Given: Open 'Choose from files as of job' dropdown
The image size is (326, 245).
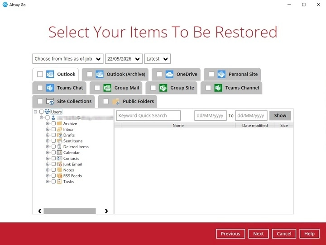Looking at the screenshot, I should click(x=68, y=59).
